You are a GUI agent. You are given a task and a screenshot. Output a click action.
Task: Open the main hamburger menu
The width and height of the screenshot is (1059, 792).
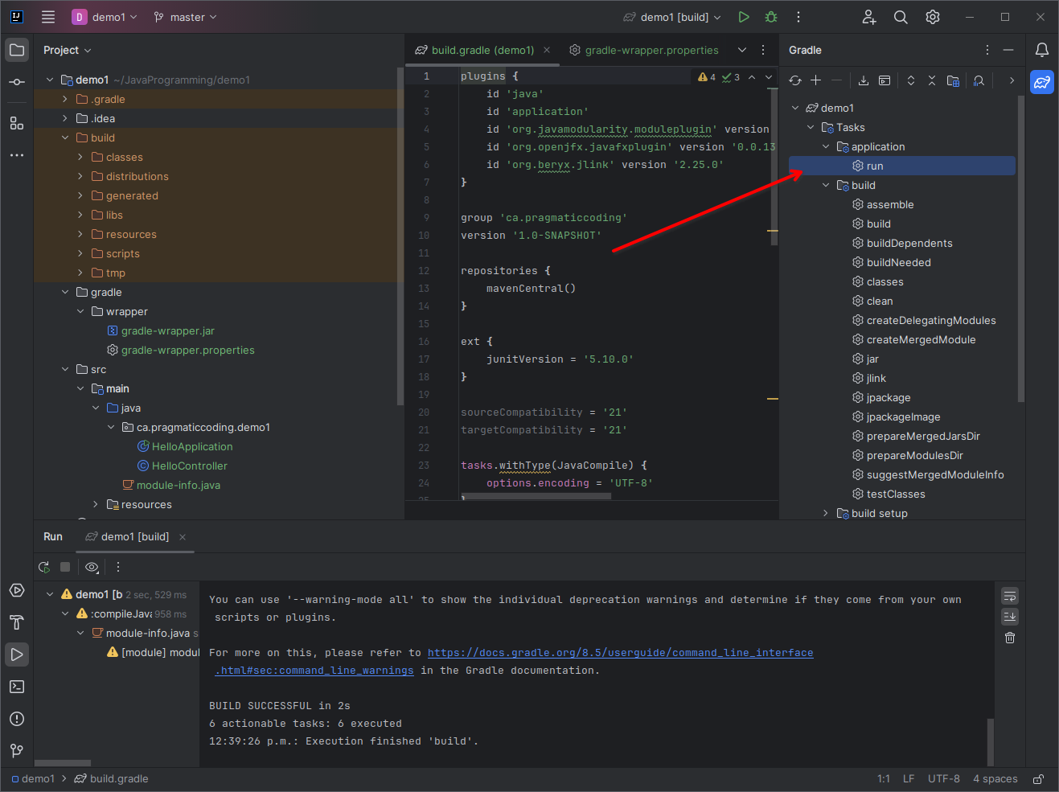(x=48, y=17)
